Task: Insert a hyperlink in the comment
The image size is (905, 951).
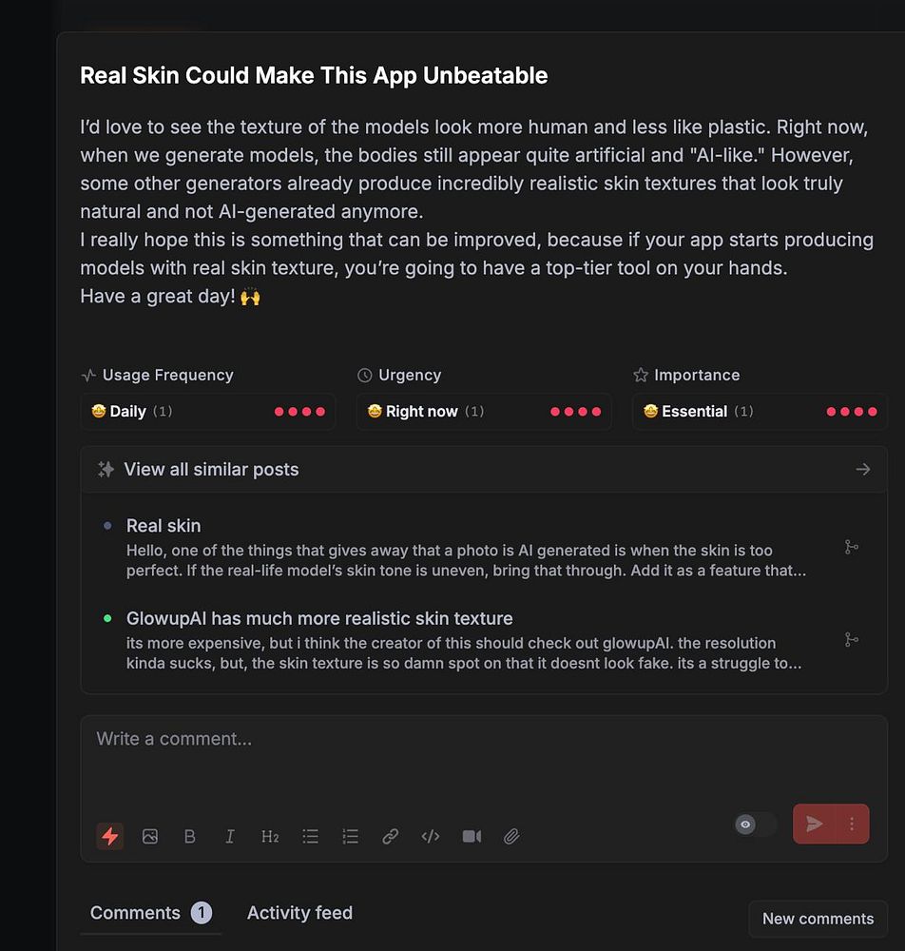Action: (390, 836)
